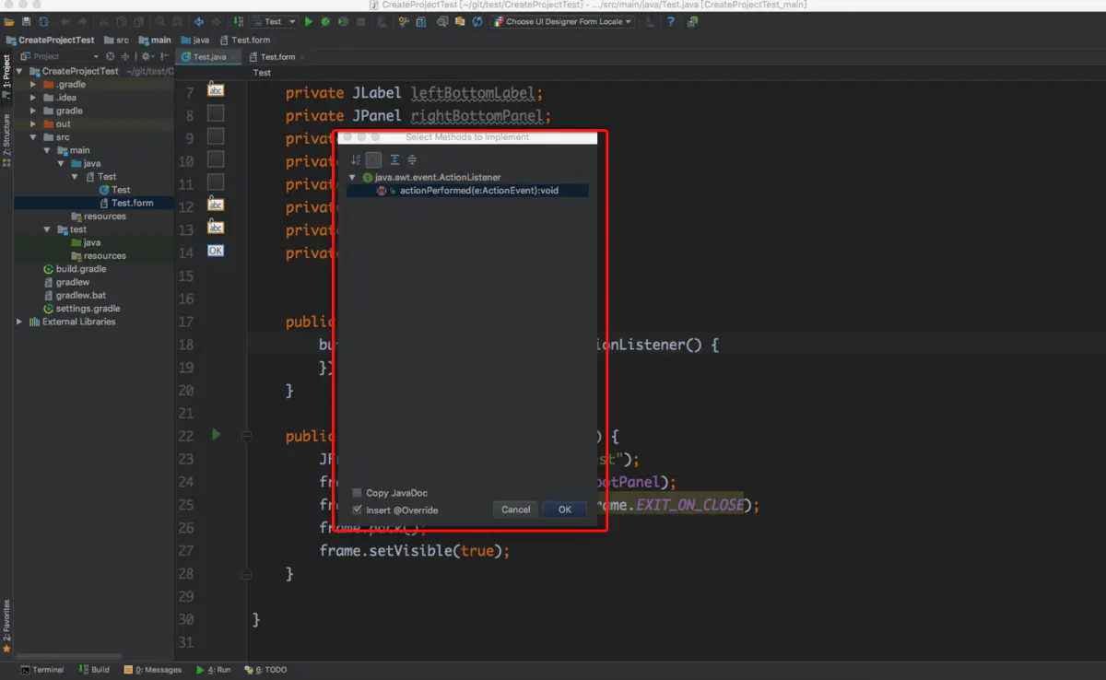This screenshot has height=680, width=1106.
Task: Click the abc gutter icon at line 13
Action: [216, 228]
